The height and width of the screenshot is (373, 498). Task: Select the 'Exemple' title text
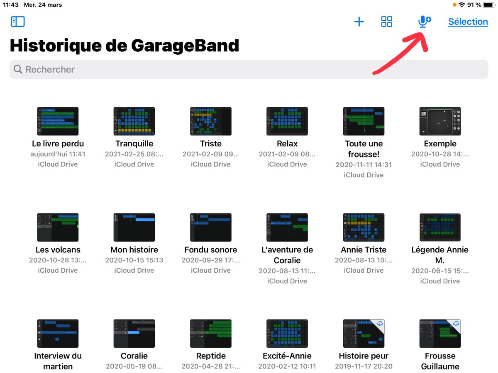440,144
